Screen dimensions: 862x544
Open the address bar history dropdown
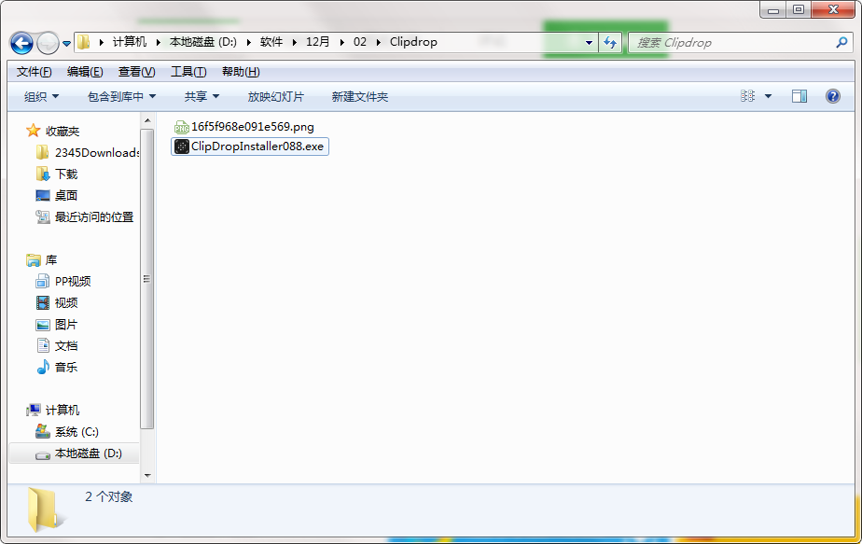(589, 42)
